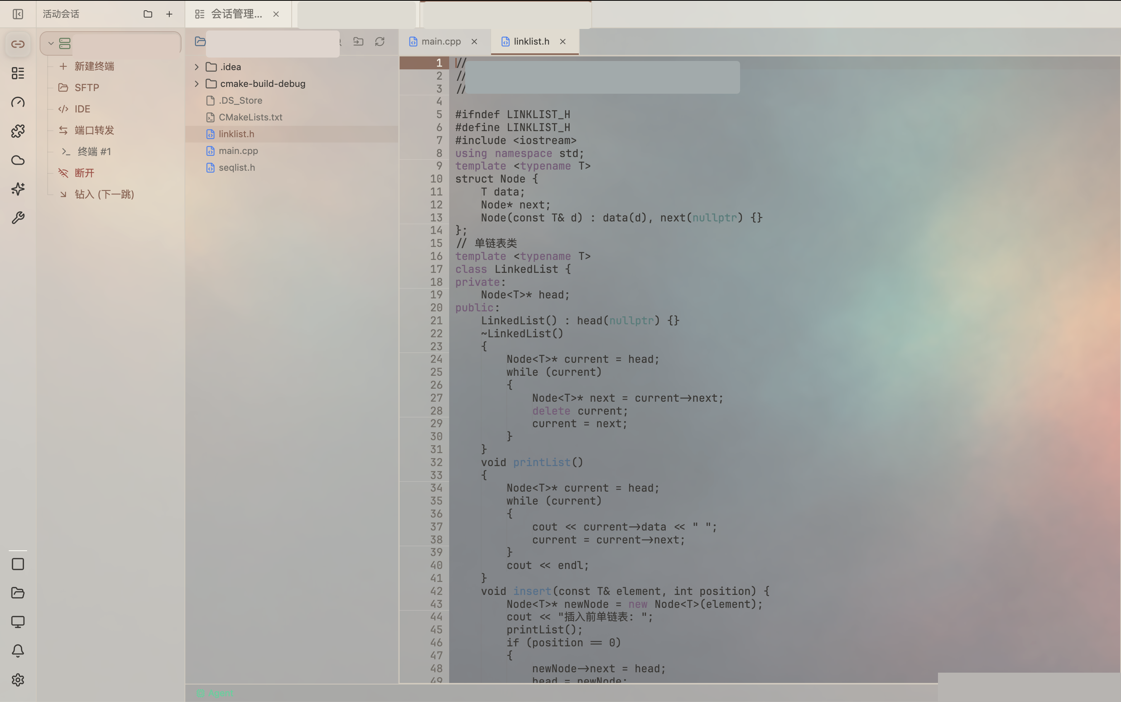Click the 活动会话 header title
The height and width of the screenshot is (702, 1121).
click(x=61, y=14)
